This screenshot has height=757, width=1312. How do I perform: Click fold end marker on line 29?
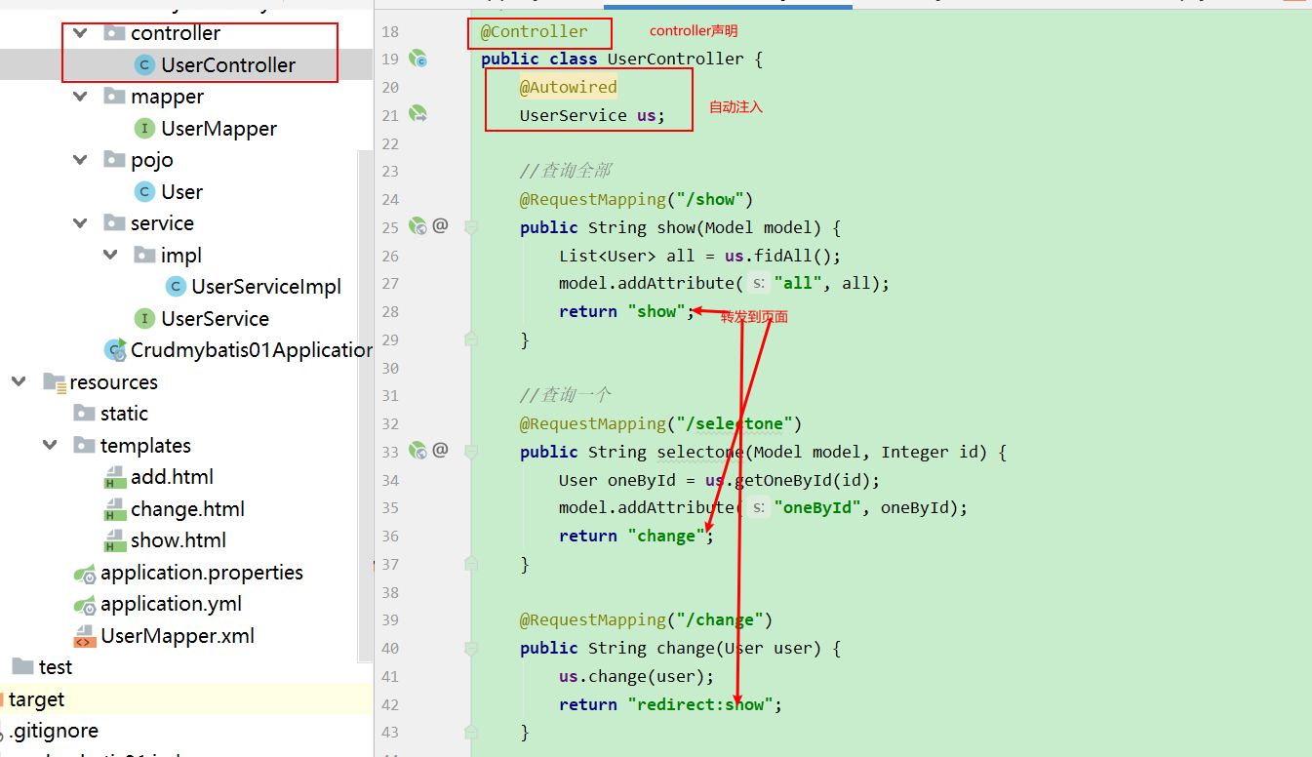(x=471, y=339)
